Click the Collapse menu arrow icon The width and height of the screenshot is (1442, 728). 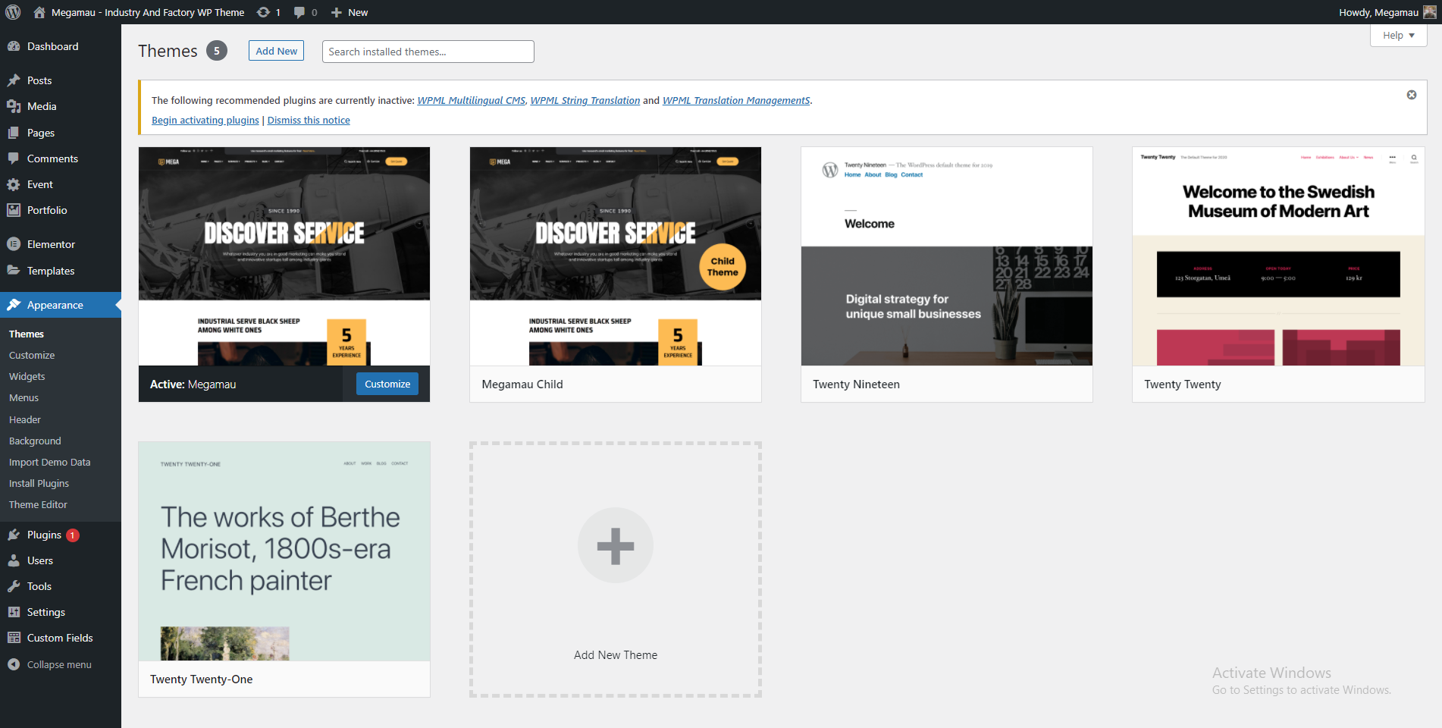point(14,664)
